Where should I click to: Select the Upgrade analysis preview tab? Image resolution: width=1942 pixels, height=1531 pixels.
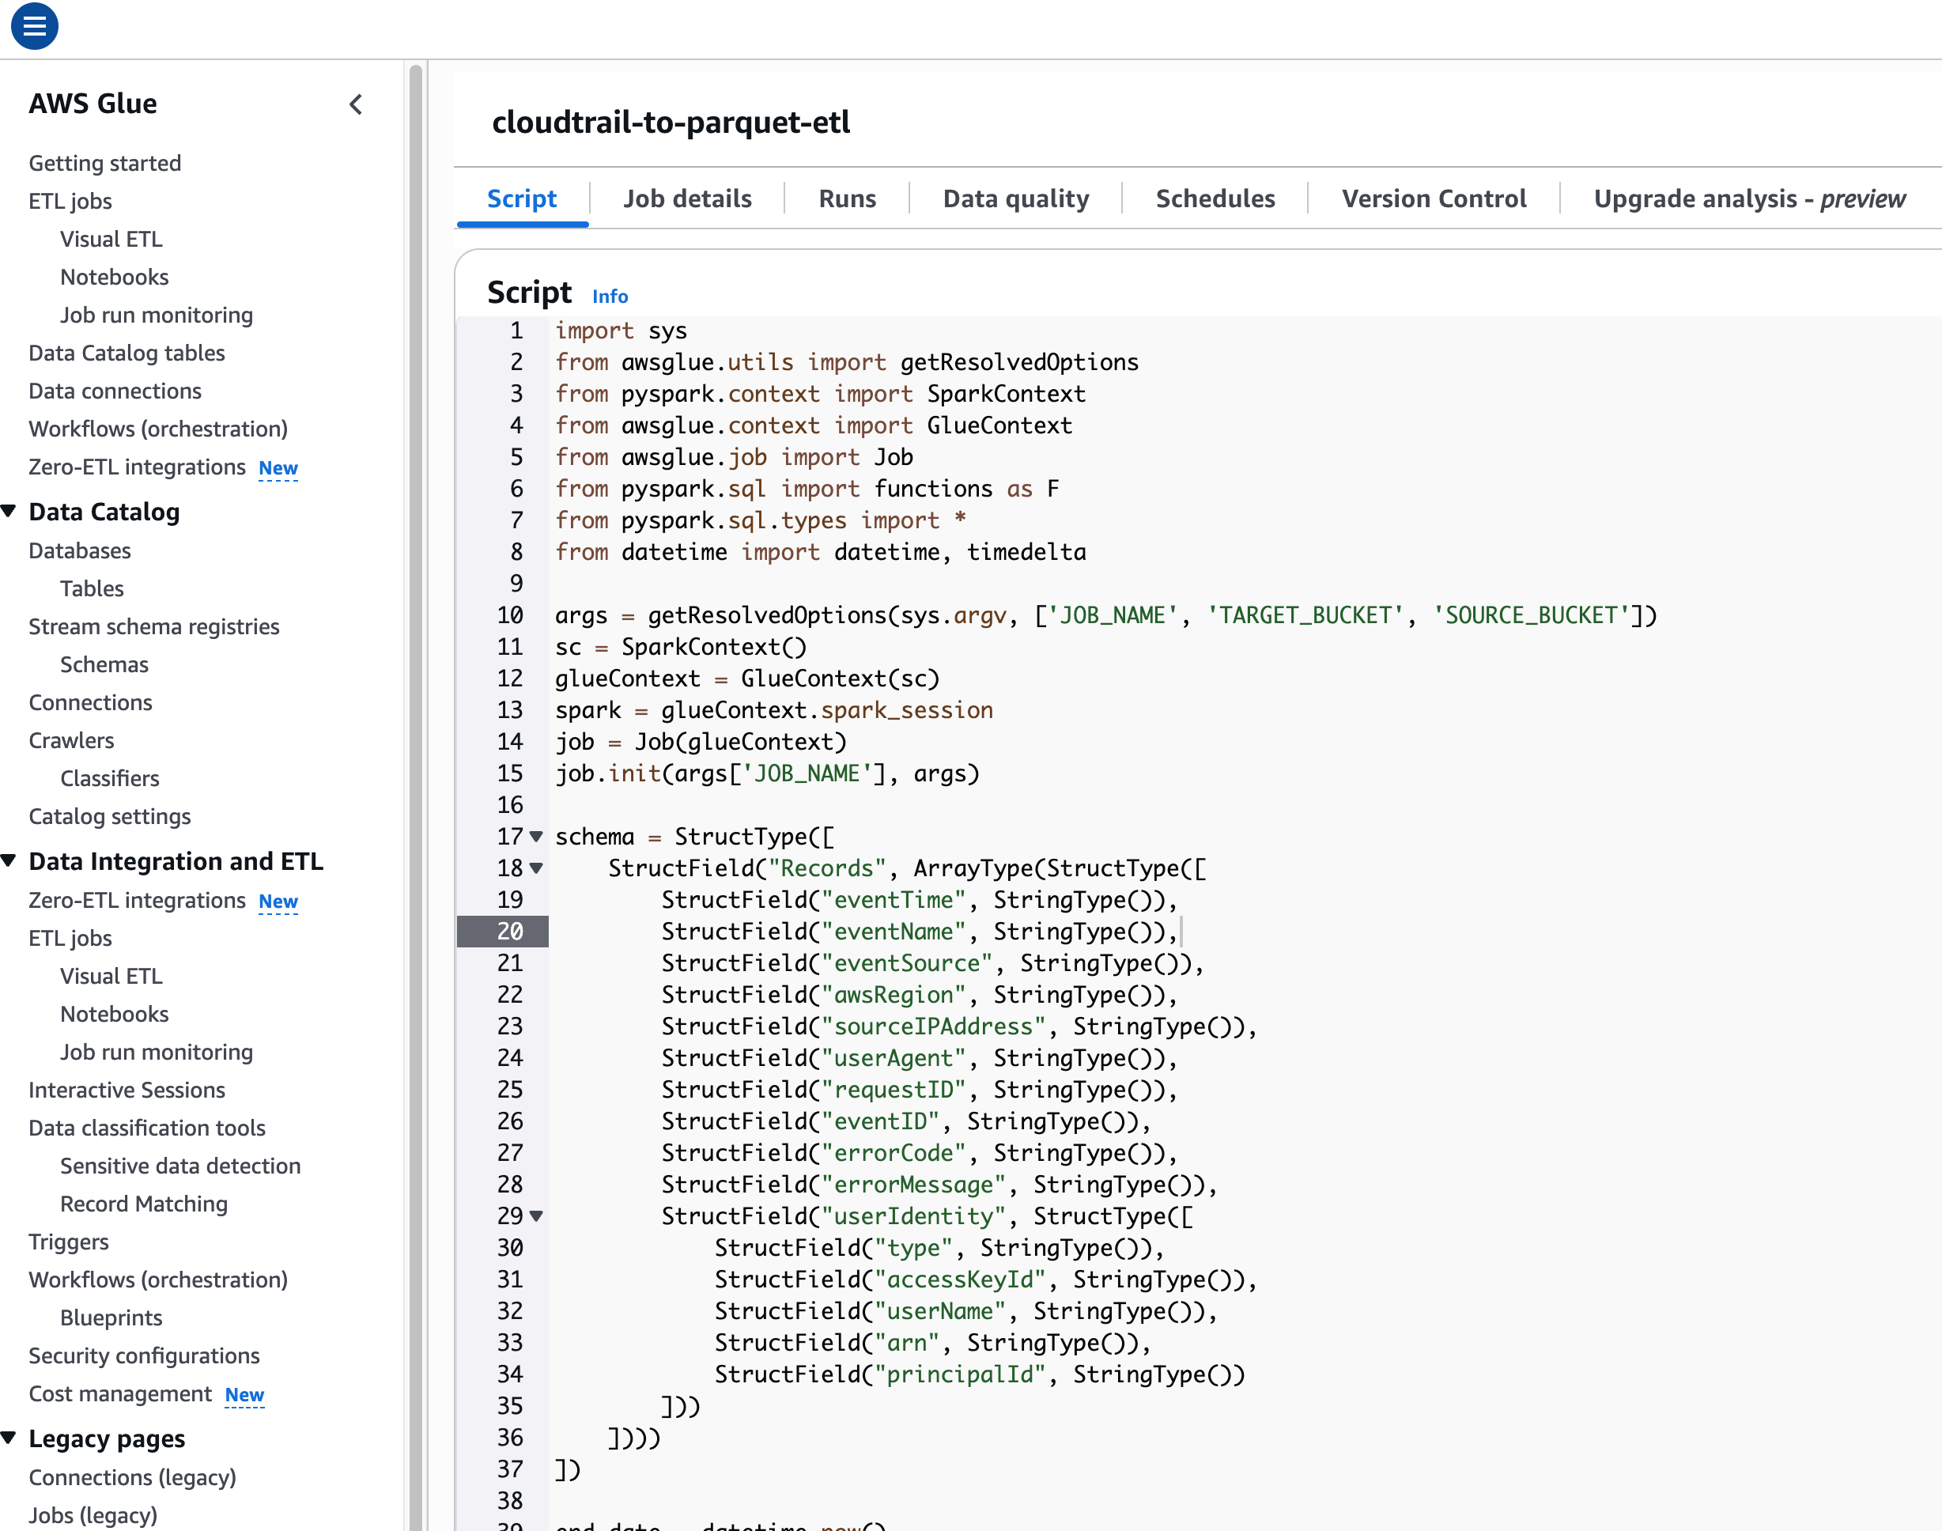pos(1748,198)
